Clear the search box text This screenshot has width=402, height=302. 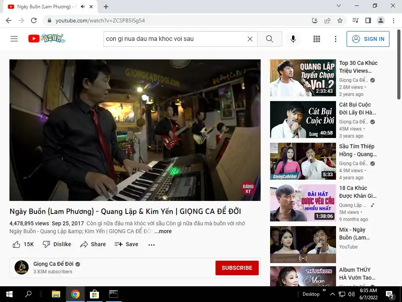pos(250,39)
